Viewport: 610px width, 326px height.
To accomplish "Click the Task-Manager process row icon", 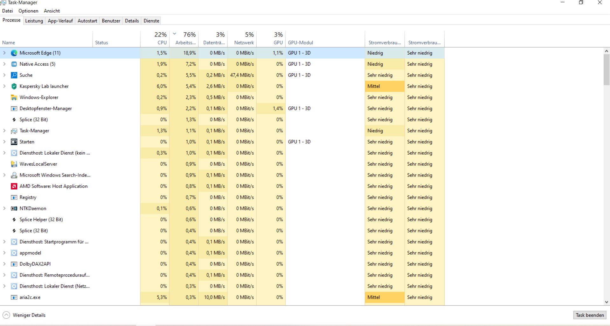I will point(14,131).
